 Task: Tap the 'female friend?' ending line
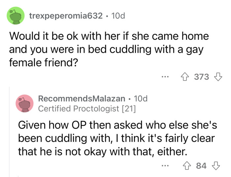pyautogui.click(x=44, y=63)
